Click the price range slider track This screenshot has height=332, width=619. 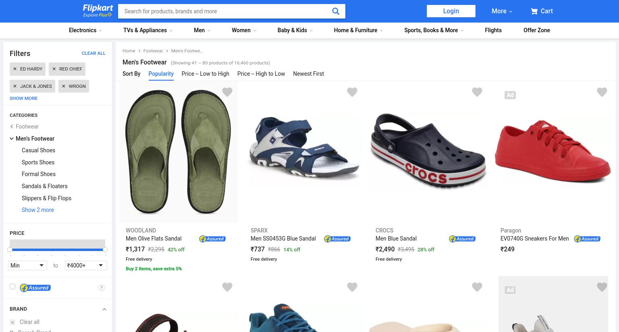pyautogui.click(x=57, y=250)
